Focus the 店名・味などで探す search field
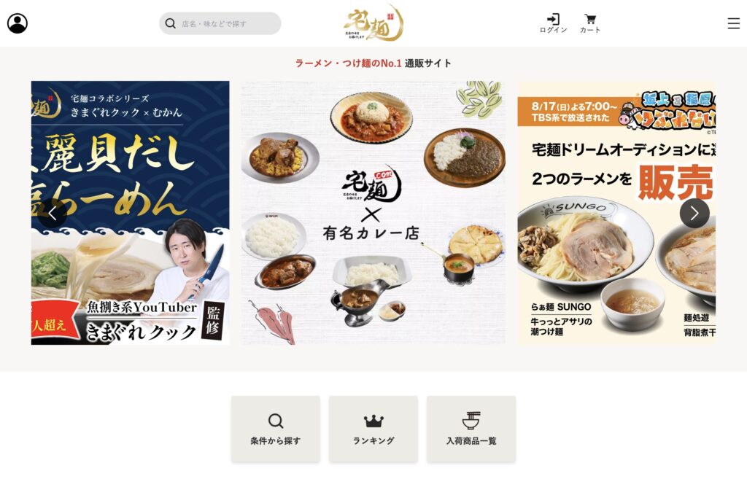Image resolution: width=747 pixels, height=487 pixels. pos(220,23)
